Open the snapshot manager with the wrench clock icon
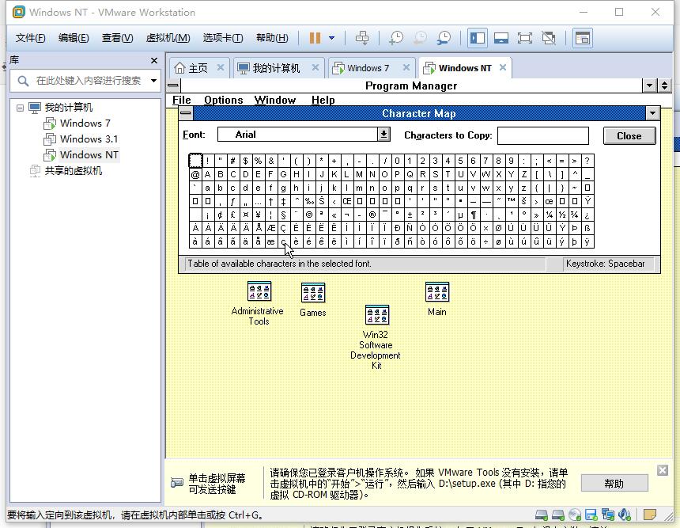This screenshot has width=680, height=528. pyautogui.click(x=444, y=38)
